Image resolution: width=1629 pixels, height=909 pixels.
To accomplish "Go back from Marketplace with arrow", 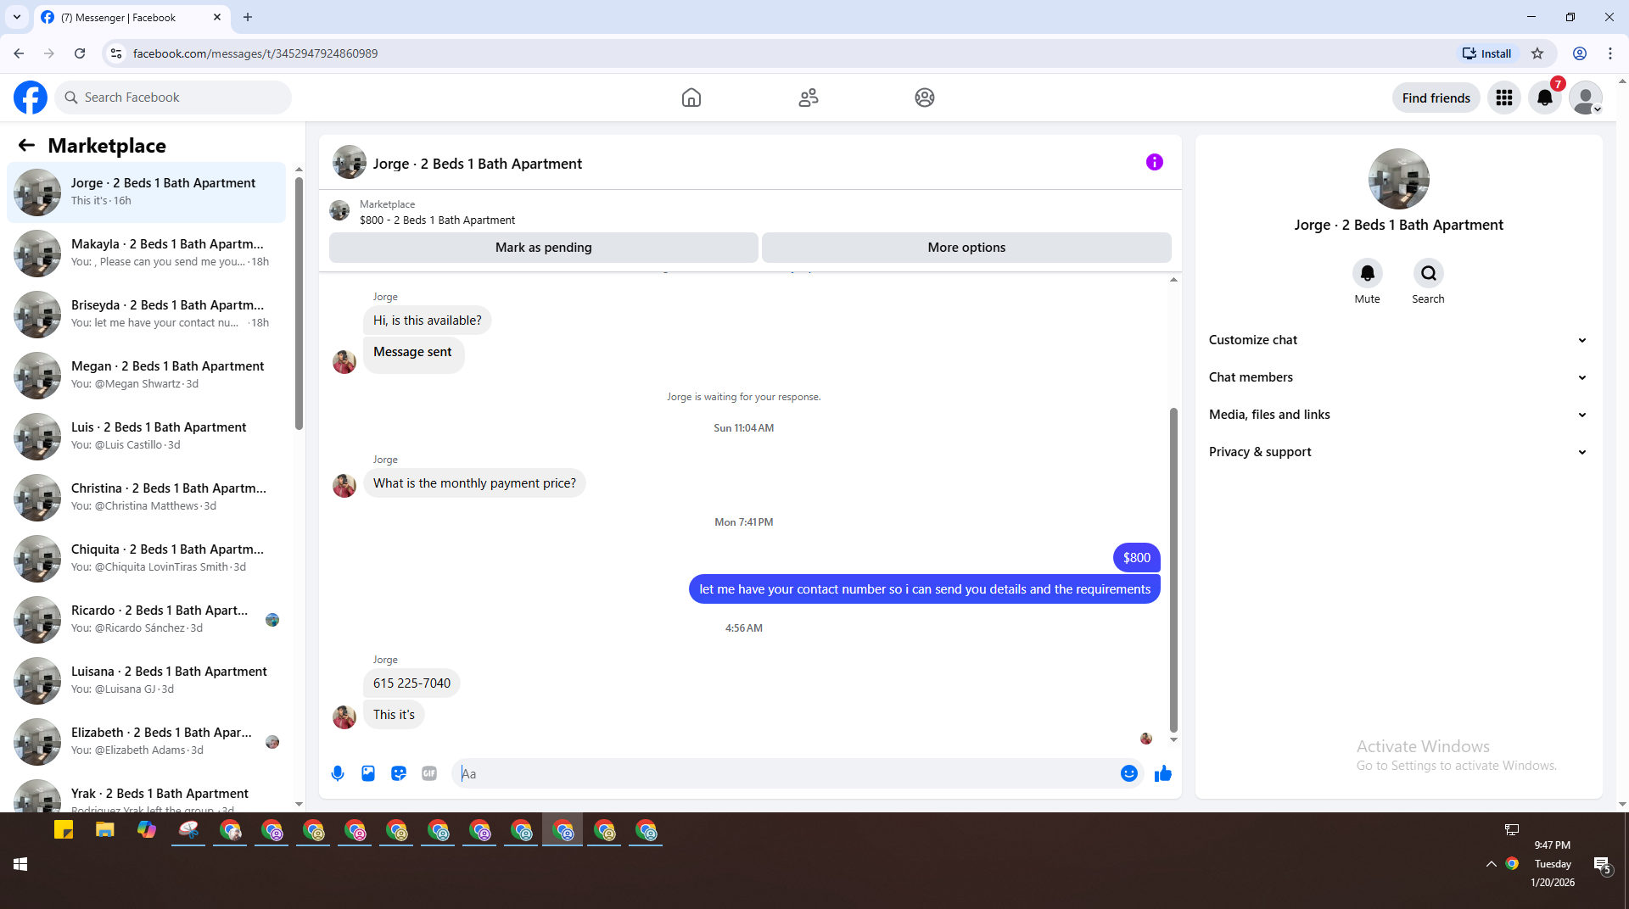I will [x=26, y=145].
